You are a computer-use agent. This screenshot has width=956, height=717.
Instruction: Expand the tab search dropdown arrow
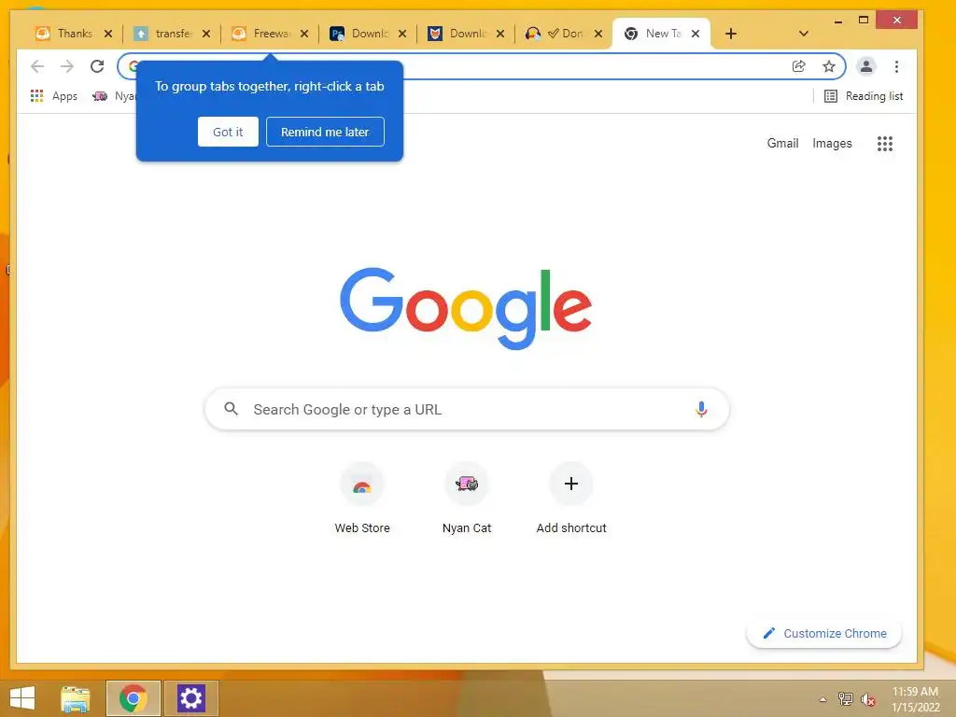point(804,34)
